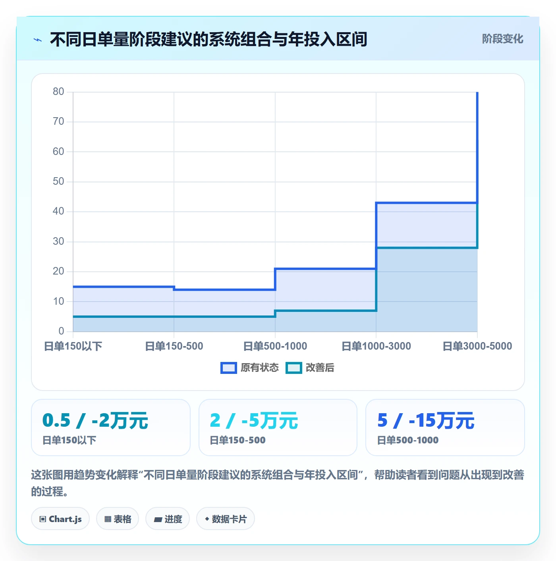Image resolution: width=556 pixels, height=561 pixels.
Task: Toggle the 原有状态 legend item
Action: [250, 368]
